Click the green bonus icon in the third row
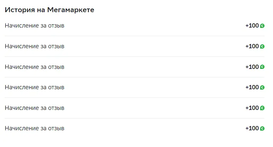The width and height of the screenshot is (273, 147). tap(262, 67)
